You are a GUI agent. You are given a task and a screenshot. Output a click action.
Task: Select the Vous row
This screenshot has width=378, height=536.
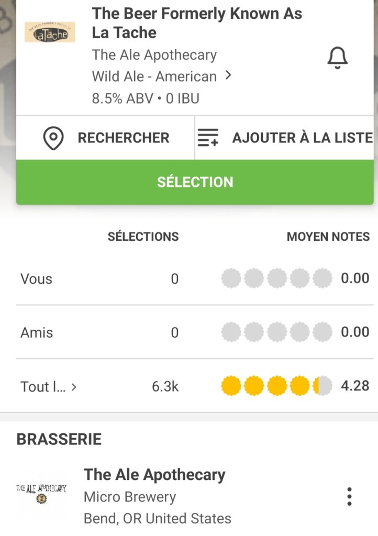tap(37, 279)
